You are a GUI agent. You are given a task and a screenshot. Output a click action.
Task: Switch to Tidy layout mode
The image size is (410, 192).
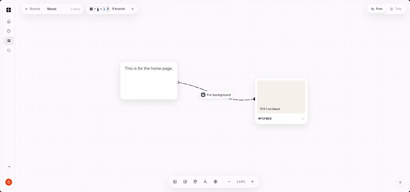[x=395, y=9]
